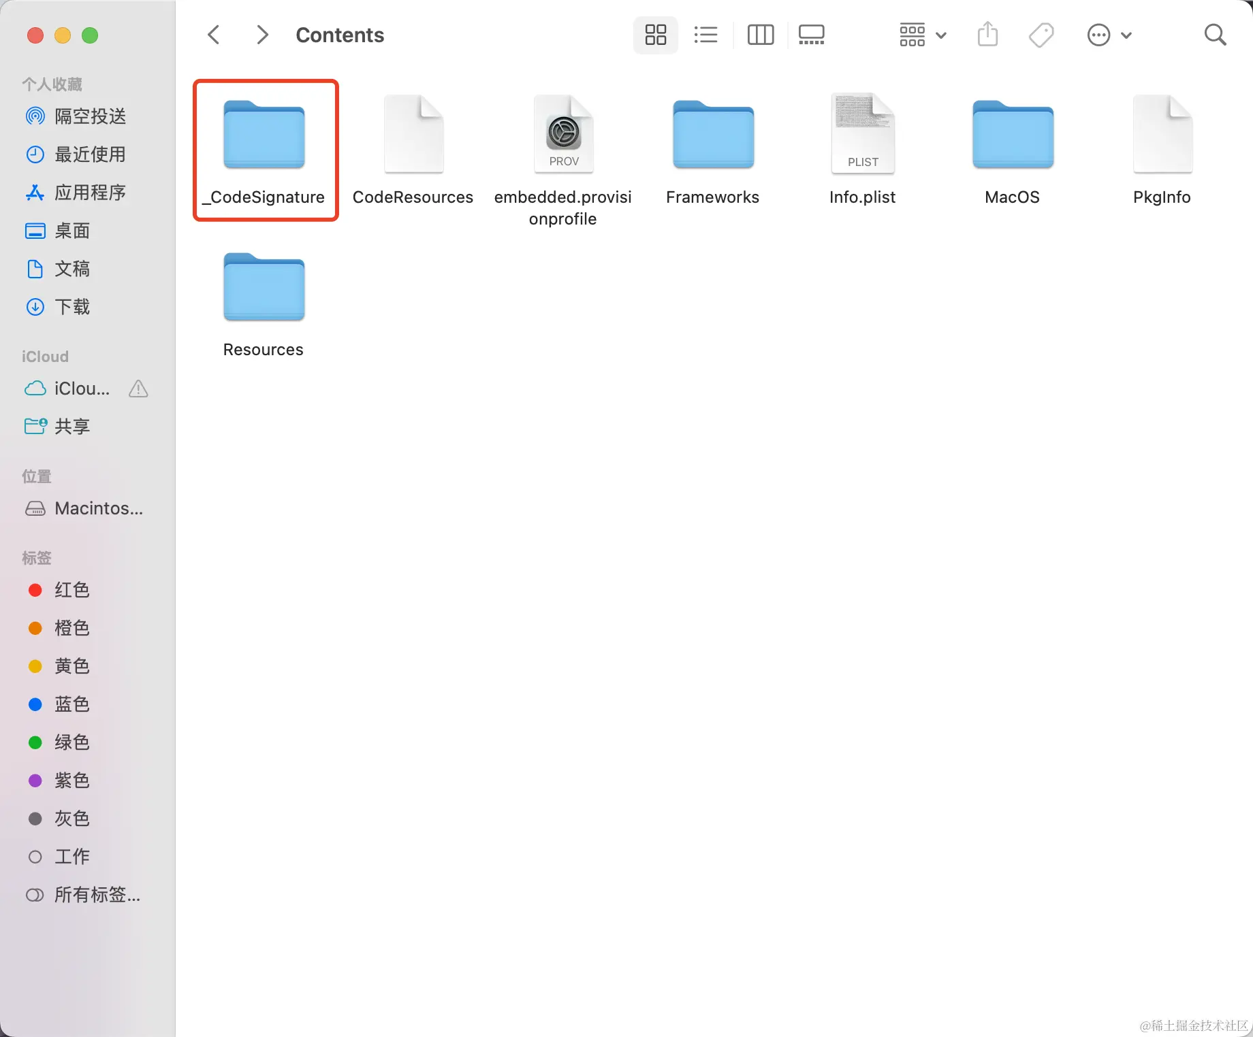Select the Info.plist file
The image size is (1253, 1037).
click(863, 151)
